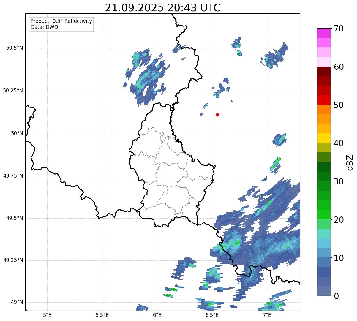357x321 pixels.
Task: Click the 49.25°N latitude label
Action: click(13, 260)
